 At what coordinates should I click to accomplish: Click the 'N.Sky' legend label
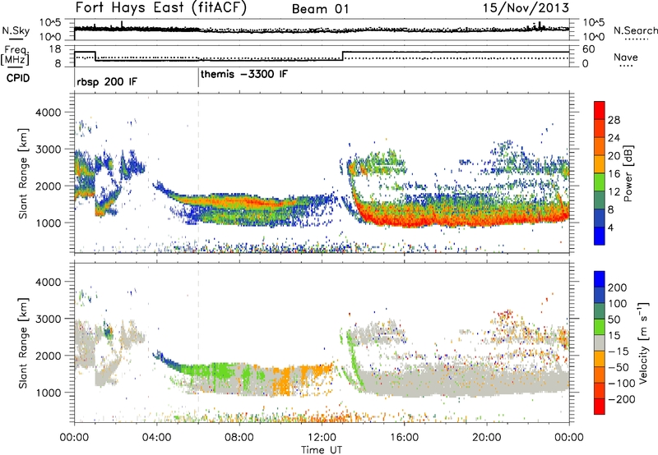(16, 30)
